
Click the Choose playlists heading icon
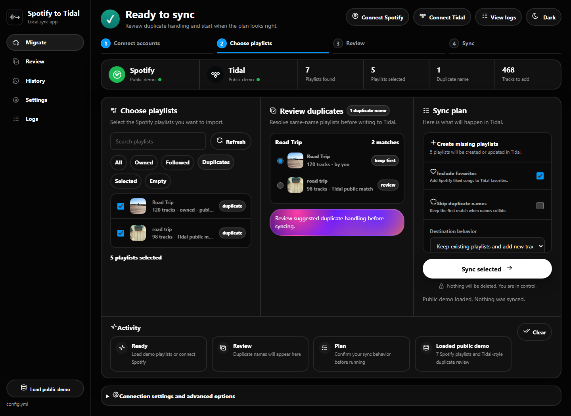113,111
